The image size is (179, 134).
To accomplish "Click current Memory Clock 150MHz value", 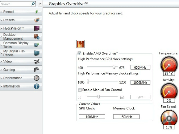I will (x=126, y=117).
